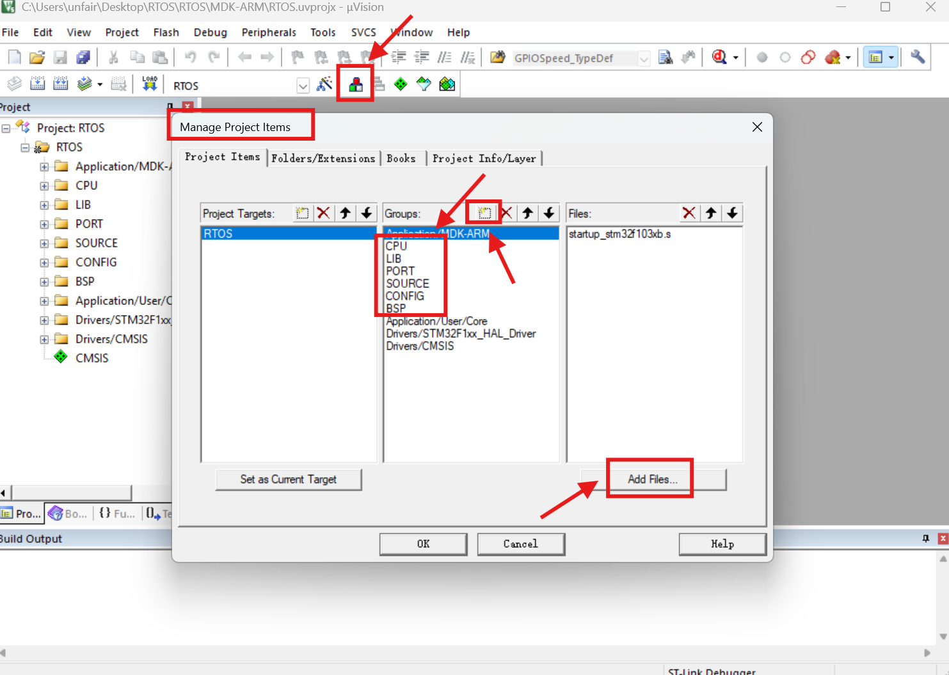Click the dialog Help button
The image size is (949, 675).
[722, 544]
